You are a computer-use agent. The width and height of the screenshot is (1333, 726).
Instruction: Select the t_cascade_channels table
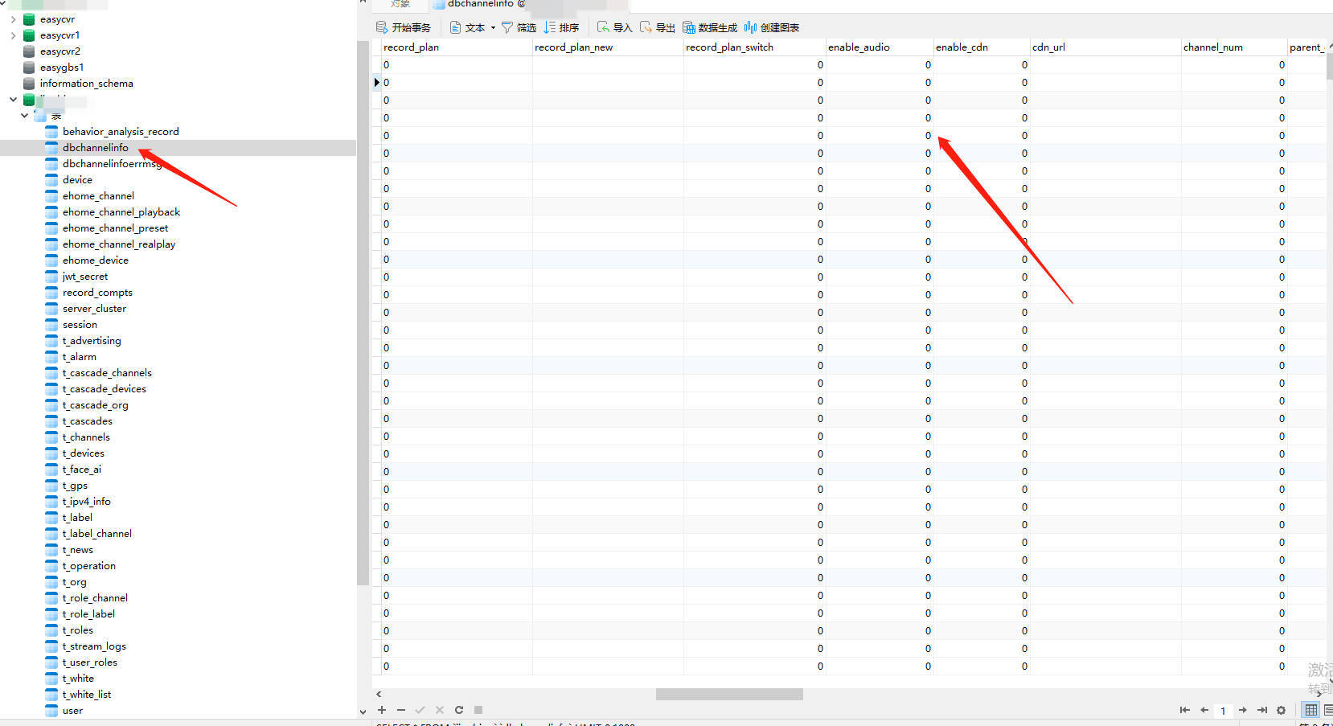(x=107, y=373)
